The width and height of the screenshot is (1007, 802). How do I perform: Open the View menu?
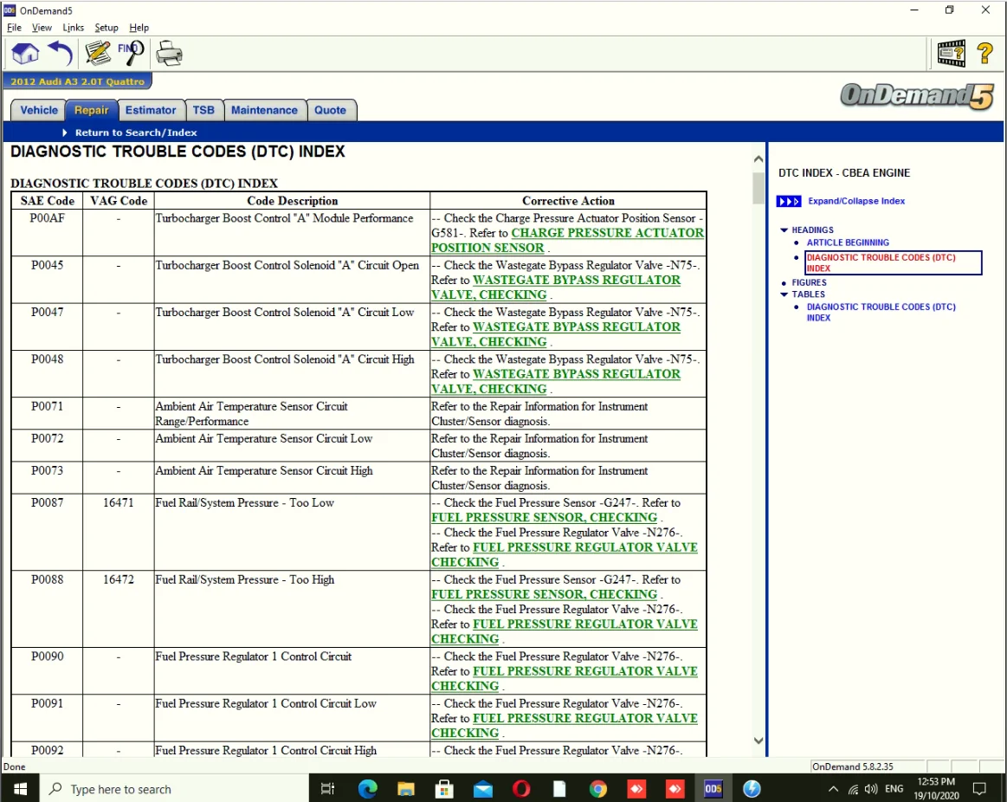42,28
